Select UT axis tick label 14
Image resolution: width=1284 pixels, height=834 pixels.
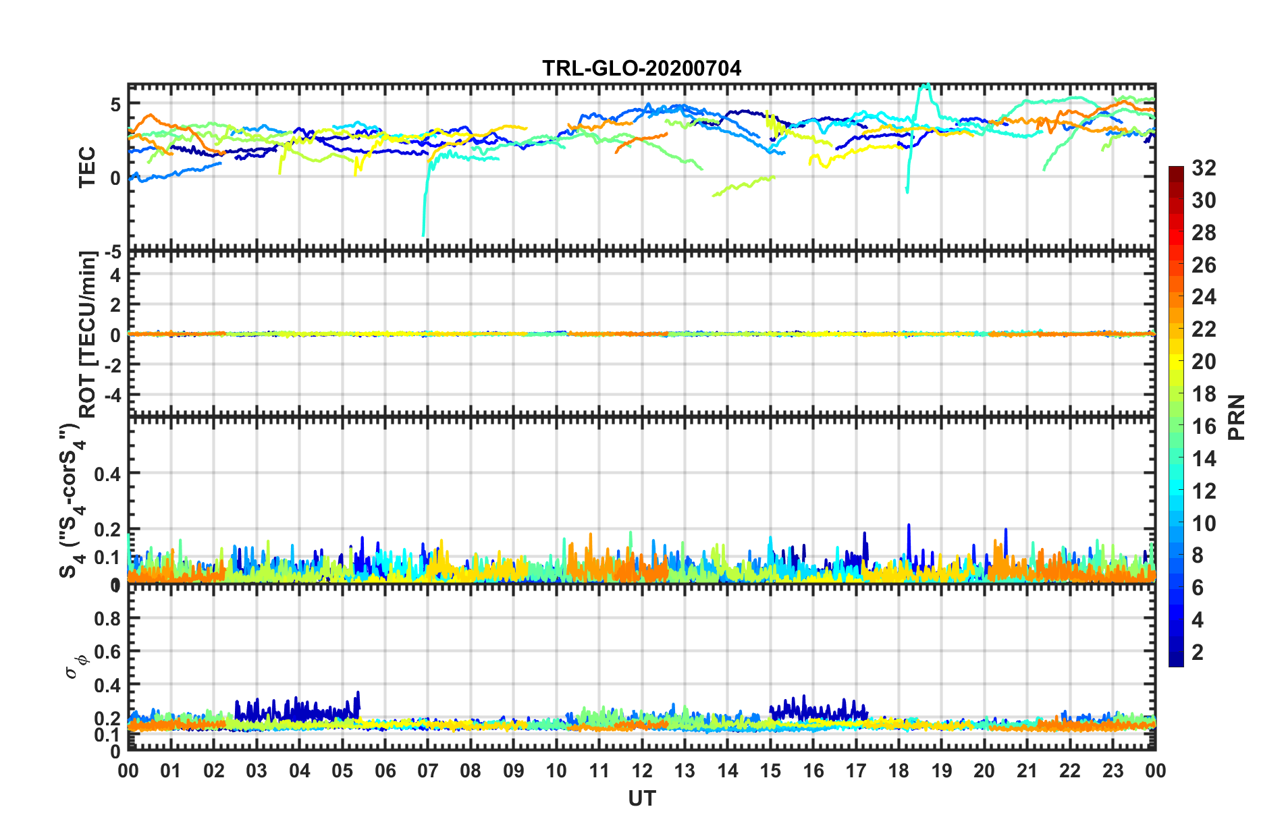728,771
